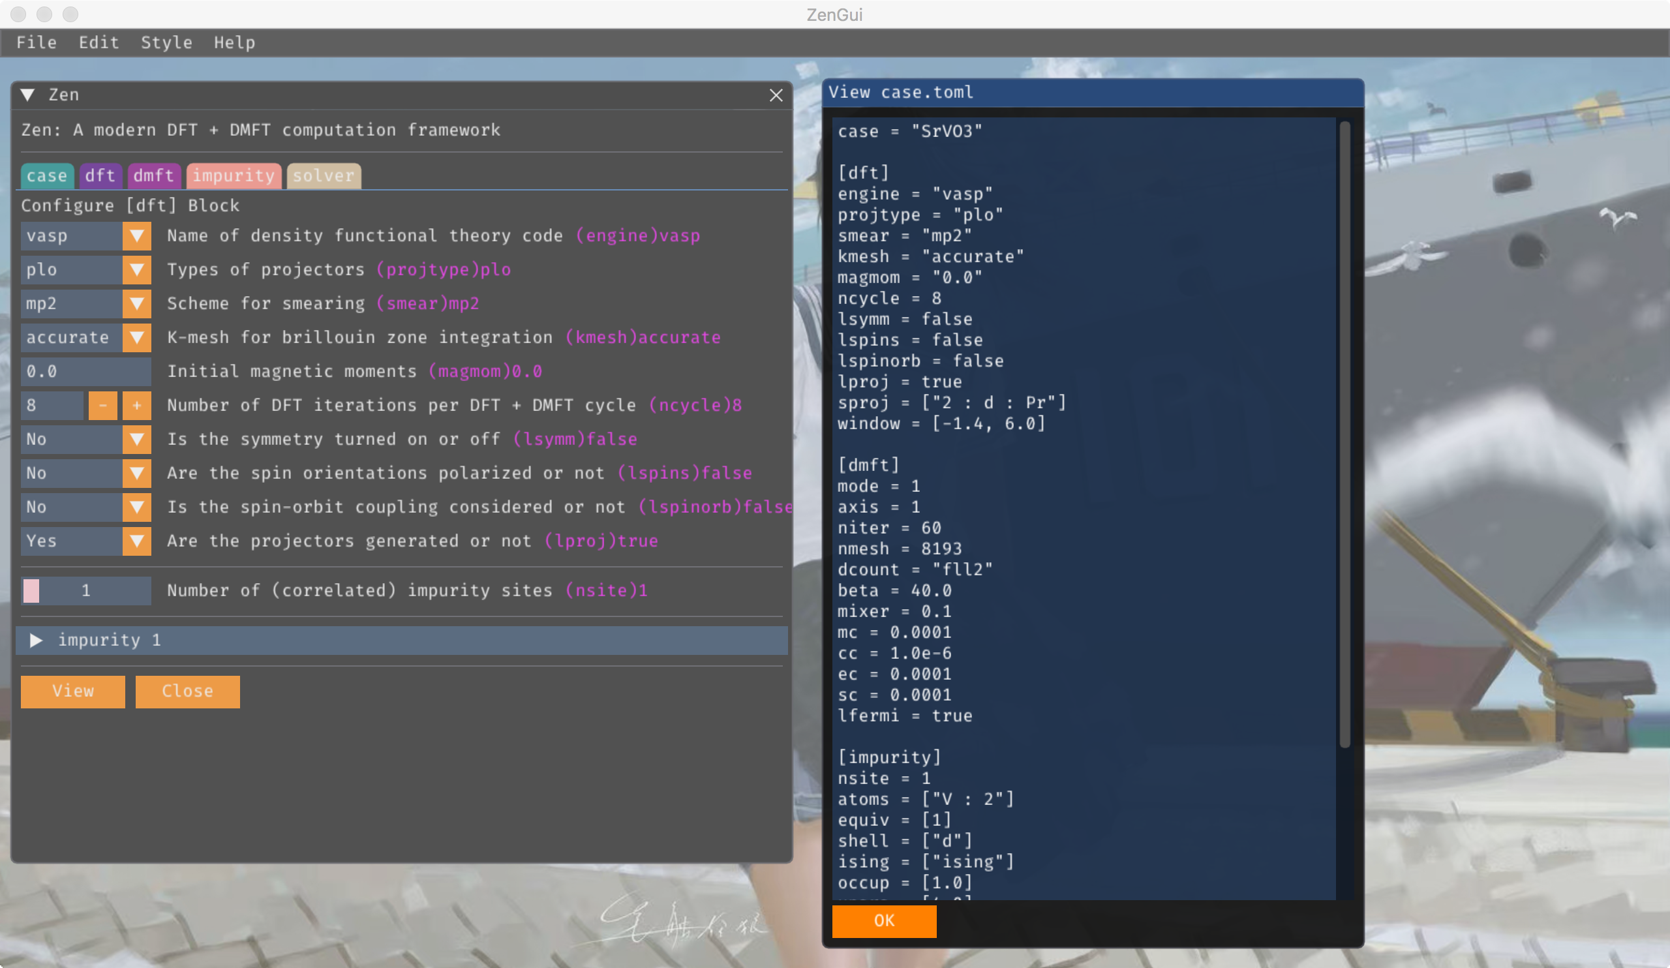Viewport: 1670px width, 968px height.
Task: Click the macOS red close window button
Action: (x=18, y=14)
